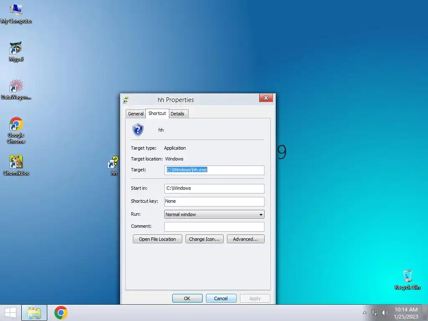
Task: Select the Google Chrome desktop shortcut
Action: (x=16, y=130)
